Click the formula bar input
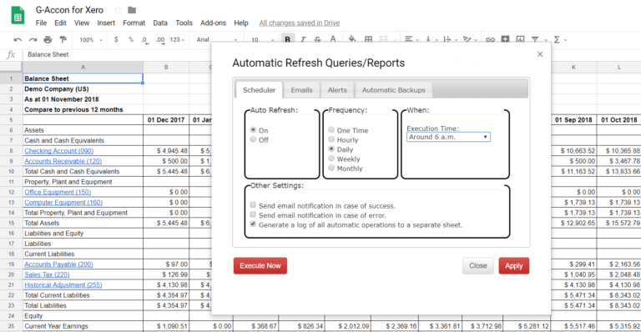 coord(331,54)
